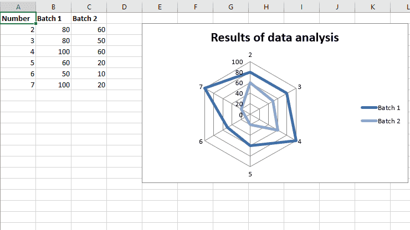
Task: Select the Batch 2 legend entry
Action: pos(381,121)
